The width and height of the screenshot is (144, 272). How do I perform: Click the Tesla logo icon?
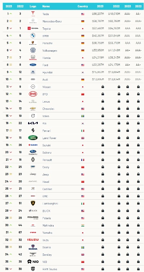pyautogui.click(x=33, y=14)
